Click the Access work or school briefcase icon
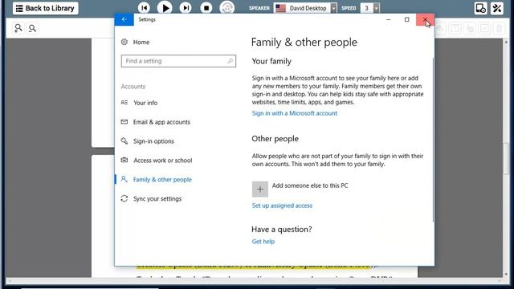The height and width of the screenshot is (289, 514). [x=124, y=160]
